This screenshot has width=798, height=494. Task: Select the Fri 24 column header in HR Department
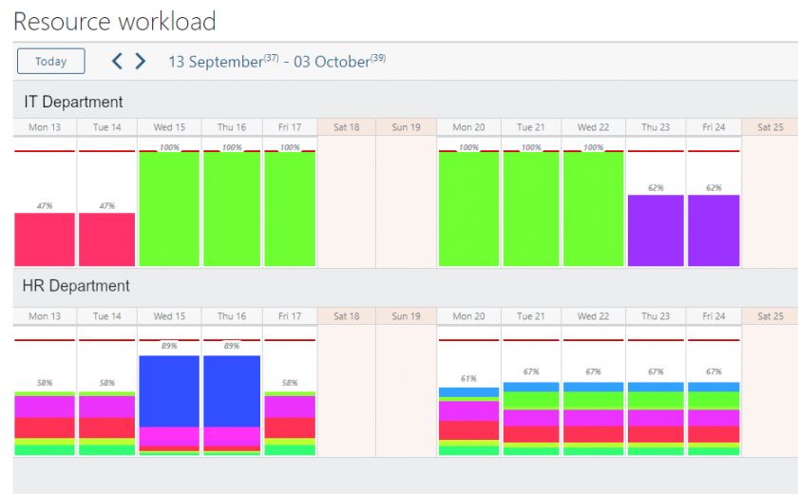tap(712, 316)
